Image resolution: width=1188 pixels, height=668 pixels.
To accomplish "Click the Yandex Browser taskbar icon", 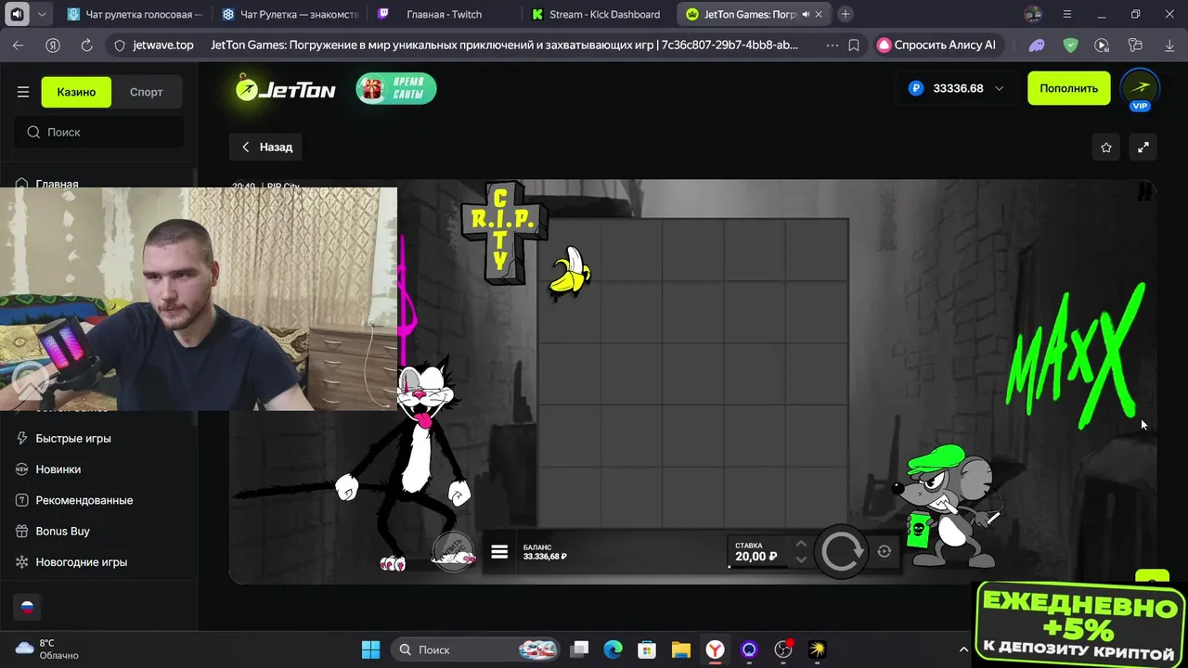I will 715,649.
